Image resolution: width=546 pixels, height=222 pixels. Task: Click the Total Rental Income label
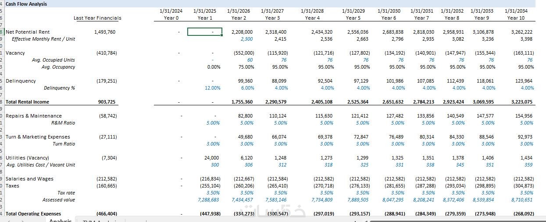click(27, 102)
